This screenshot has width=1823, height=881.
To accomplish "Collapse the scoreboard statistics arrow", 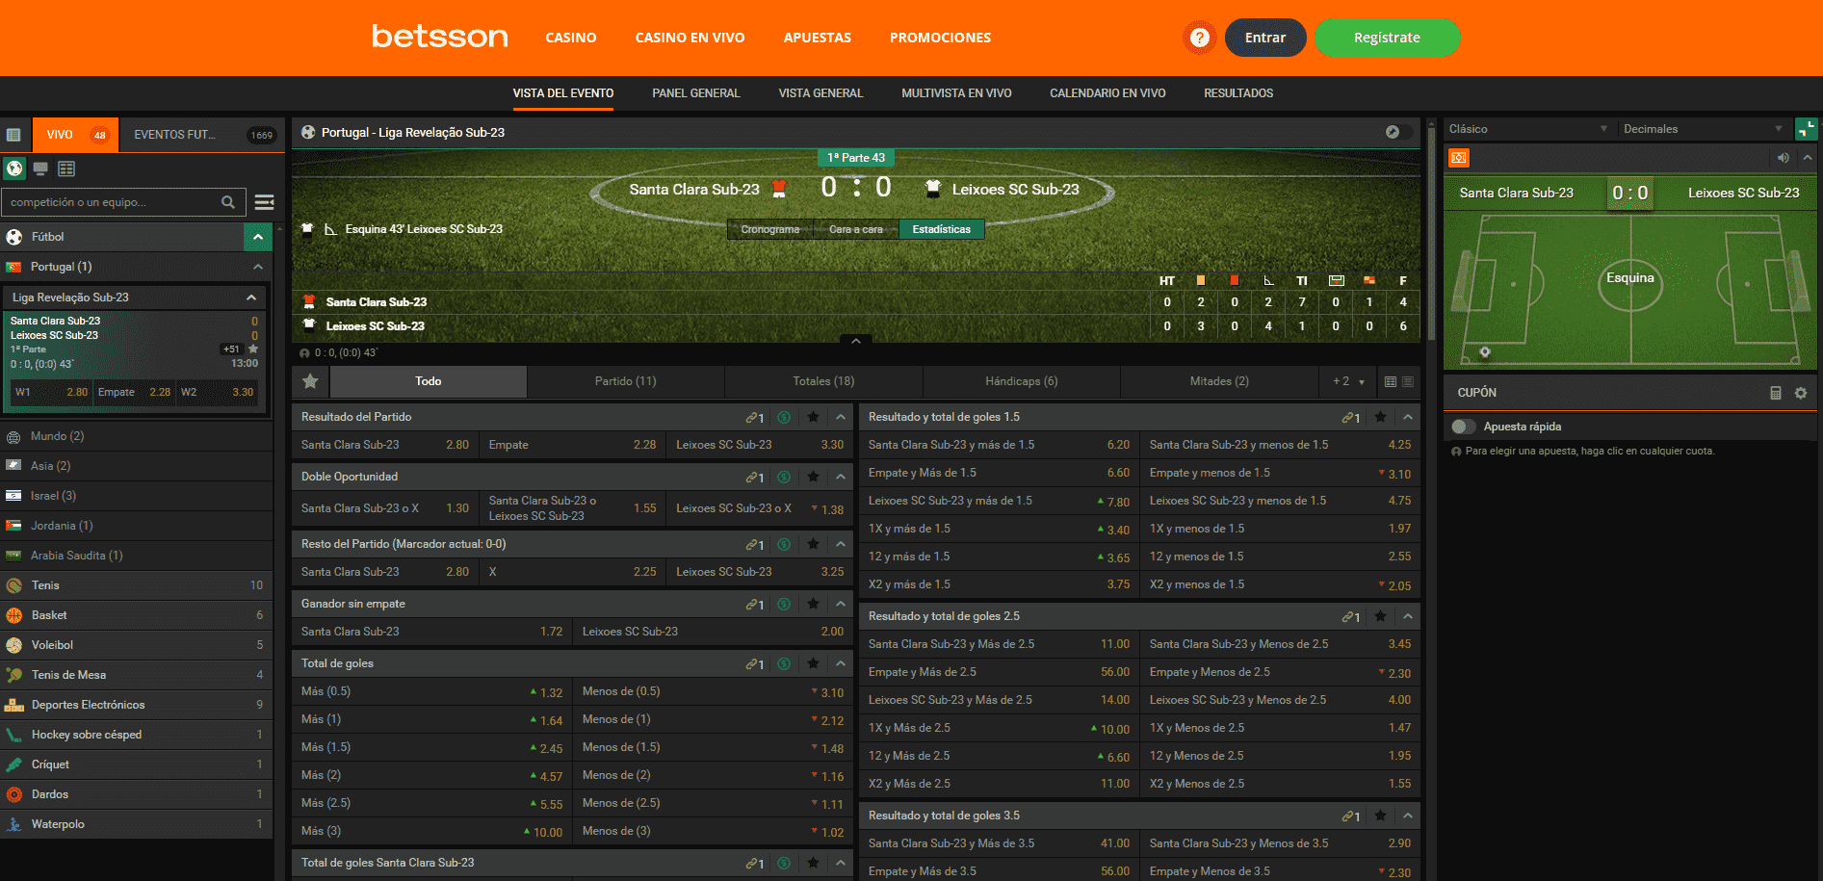I will [x=855, y=340].
